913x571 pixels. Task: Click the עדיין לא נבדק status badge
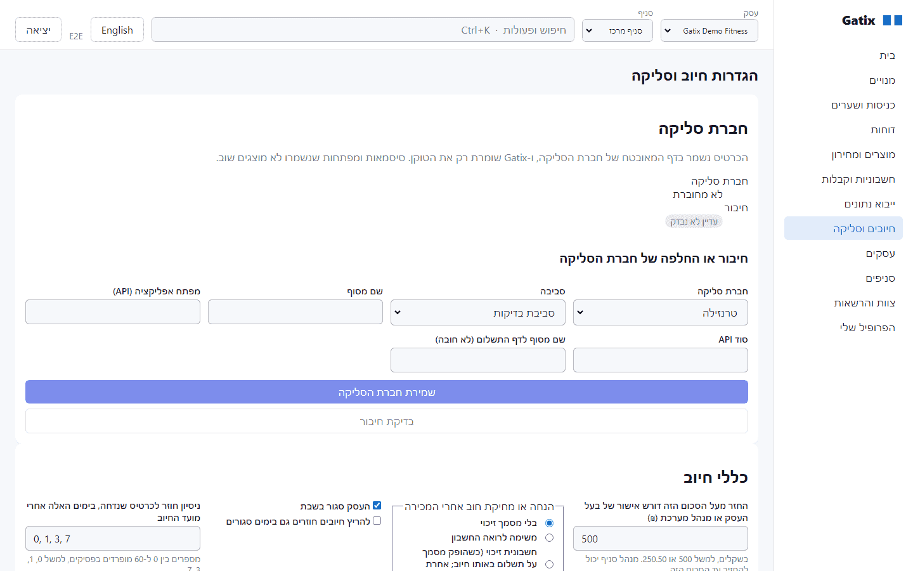(x=694, y=221)
